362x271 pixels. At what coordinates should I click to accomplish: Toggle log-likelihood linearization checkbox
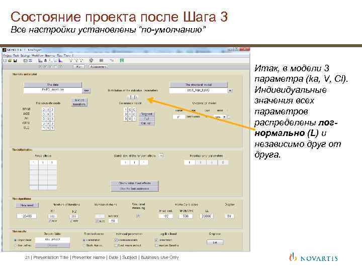156,240
